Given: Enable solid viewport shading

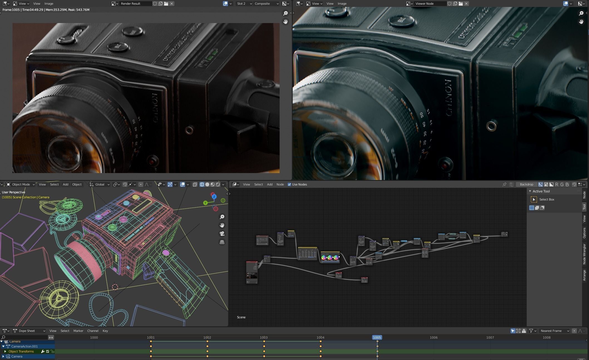Looking at the screenshot, I should pos(207,184).
